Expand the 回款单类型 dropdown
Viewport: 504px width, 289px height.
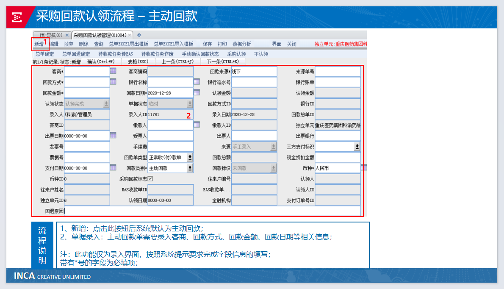(x=190, y=157)
